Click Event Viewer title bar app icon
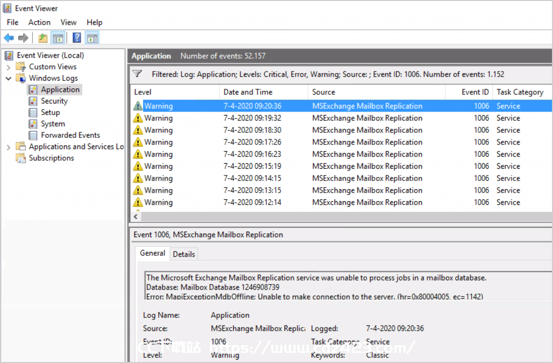 (x=7, y=8)
